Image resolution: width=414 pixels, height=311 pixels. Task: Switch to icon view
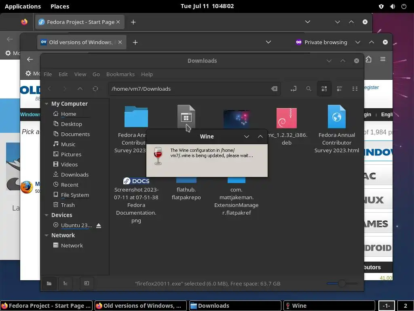tap(324, 89)
